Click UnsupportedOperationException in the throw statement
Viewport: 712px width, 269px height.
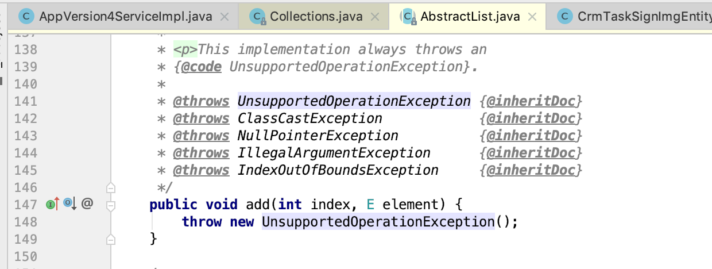tap(378, 221)
